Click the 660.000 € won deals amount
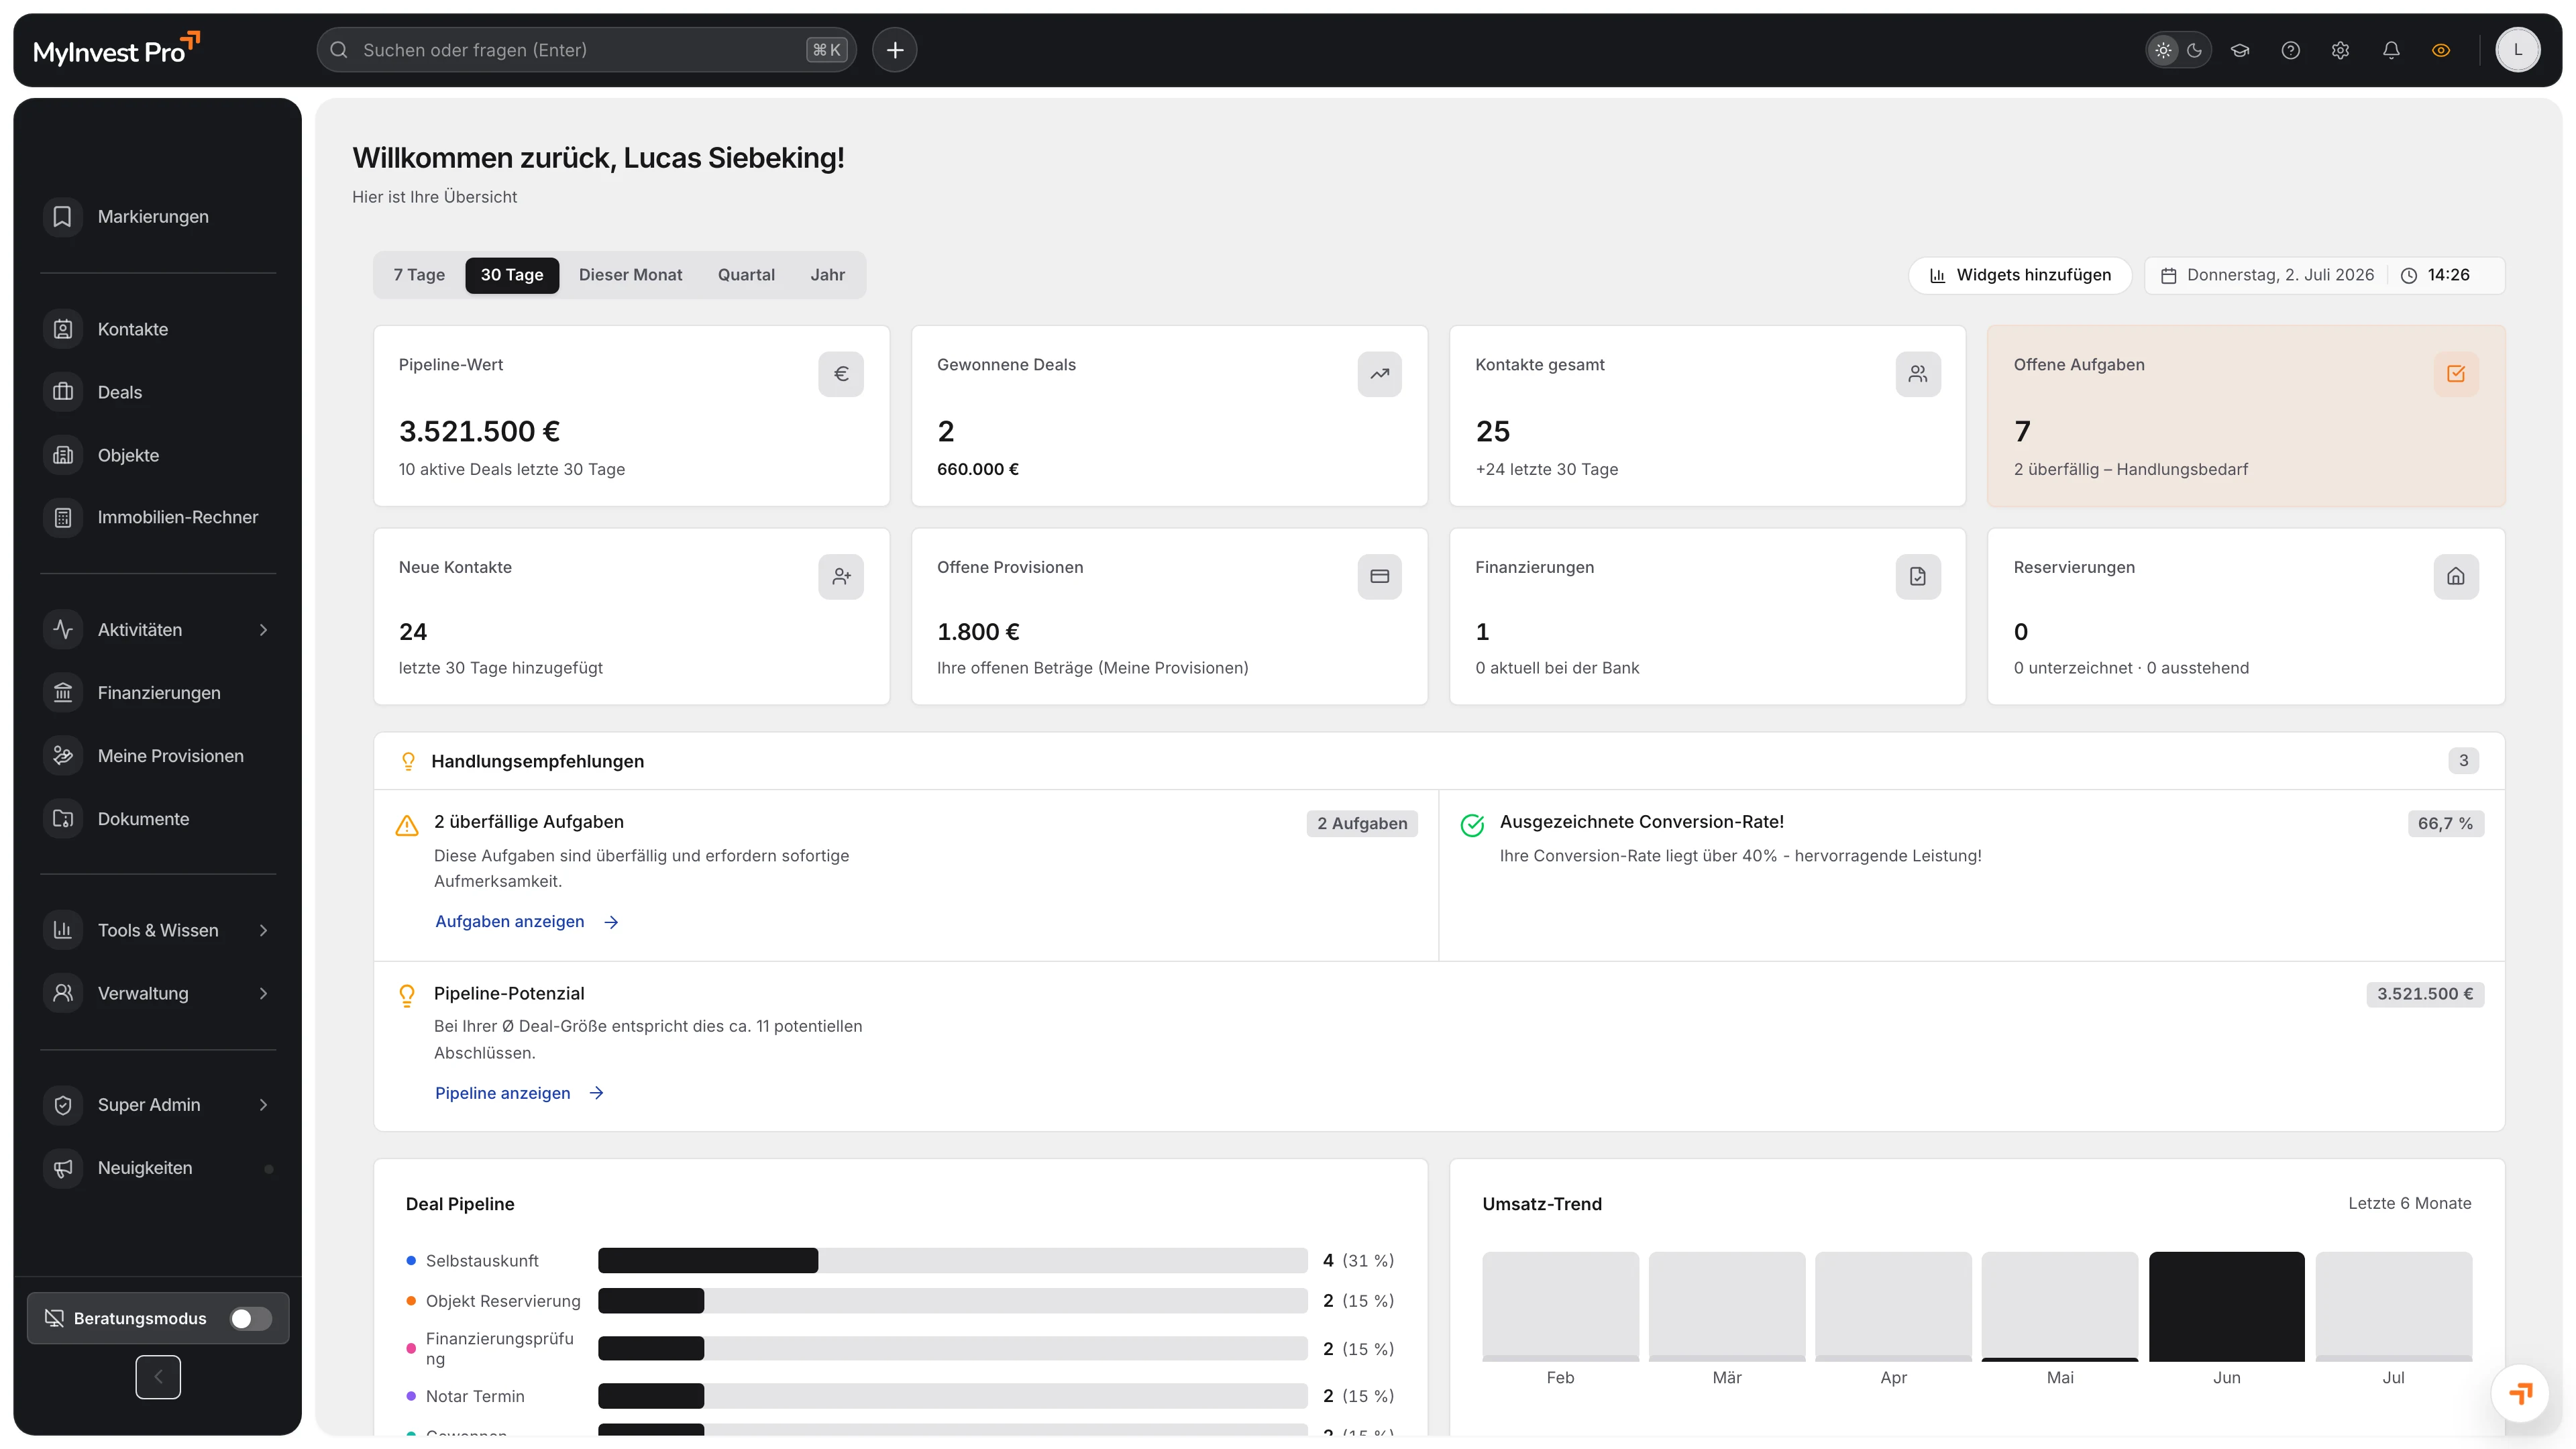Image resolution: width=2576 pixels, height=1449 pixels. pyautogui.click(x=977, y=469)
